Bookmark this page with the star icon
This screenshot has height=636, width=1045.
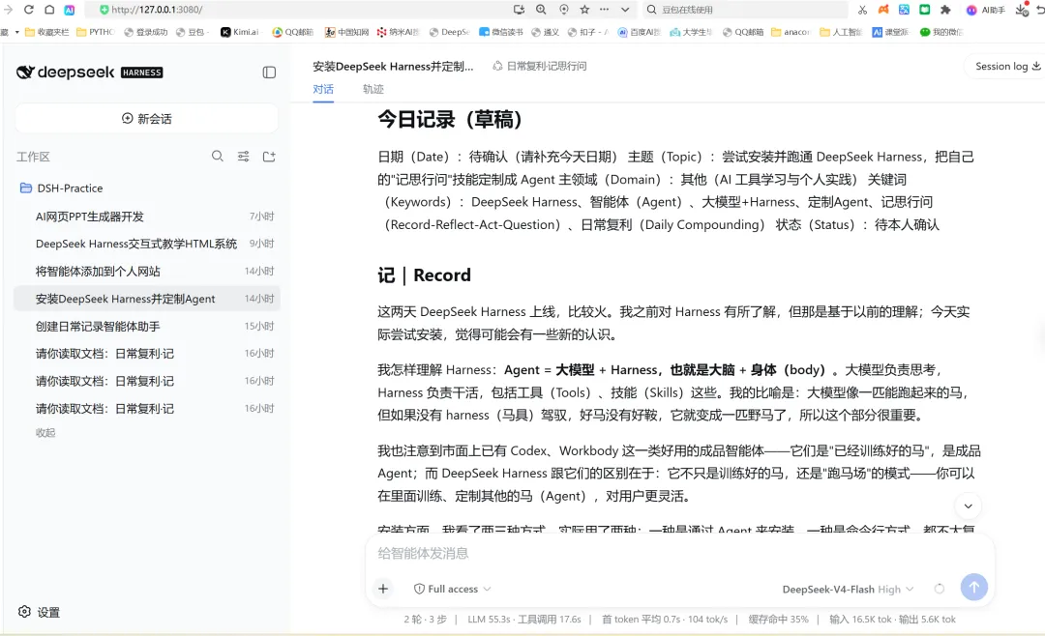584,10
